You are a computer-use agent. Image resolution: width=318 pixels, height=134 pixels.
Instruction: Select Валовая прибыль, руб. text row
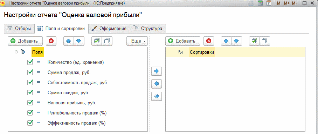(x=72, y=103)
